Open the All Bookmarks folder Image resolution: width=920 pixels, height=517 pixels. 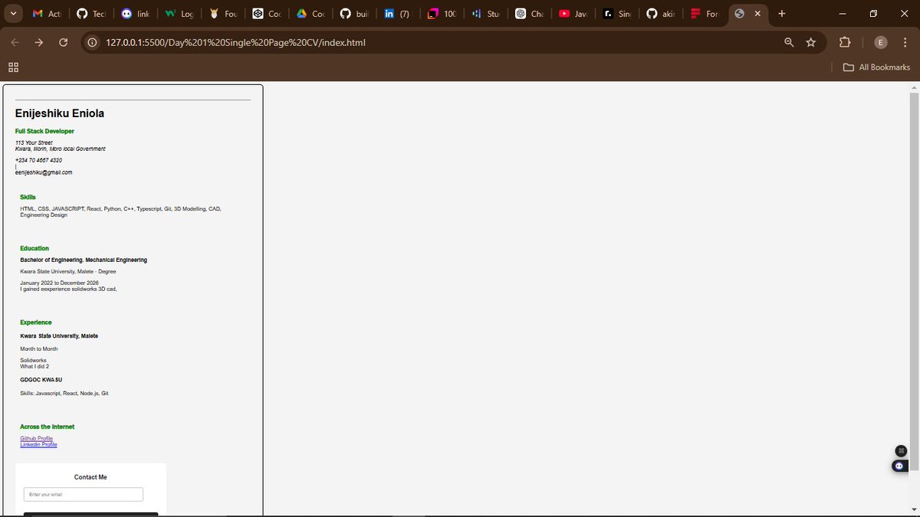click(x=876, y=67)
